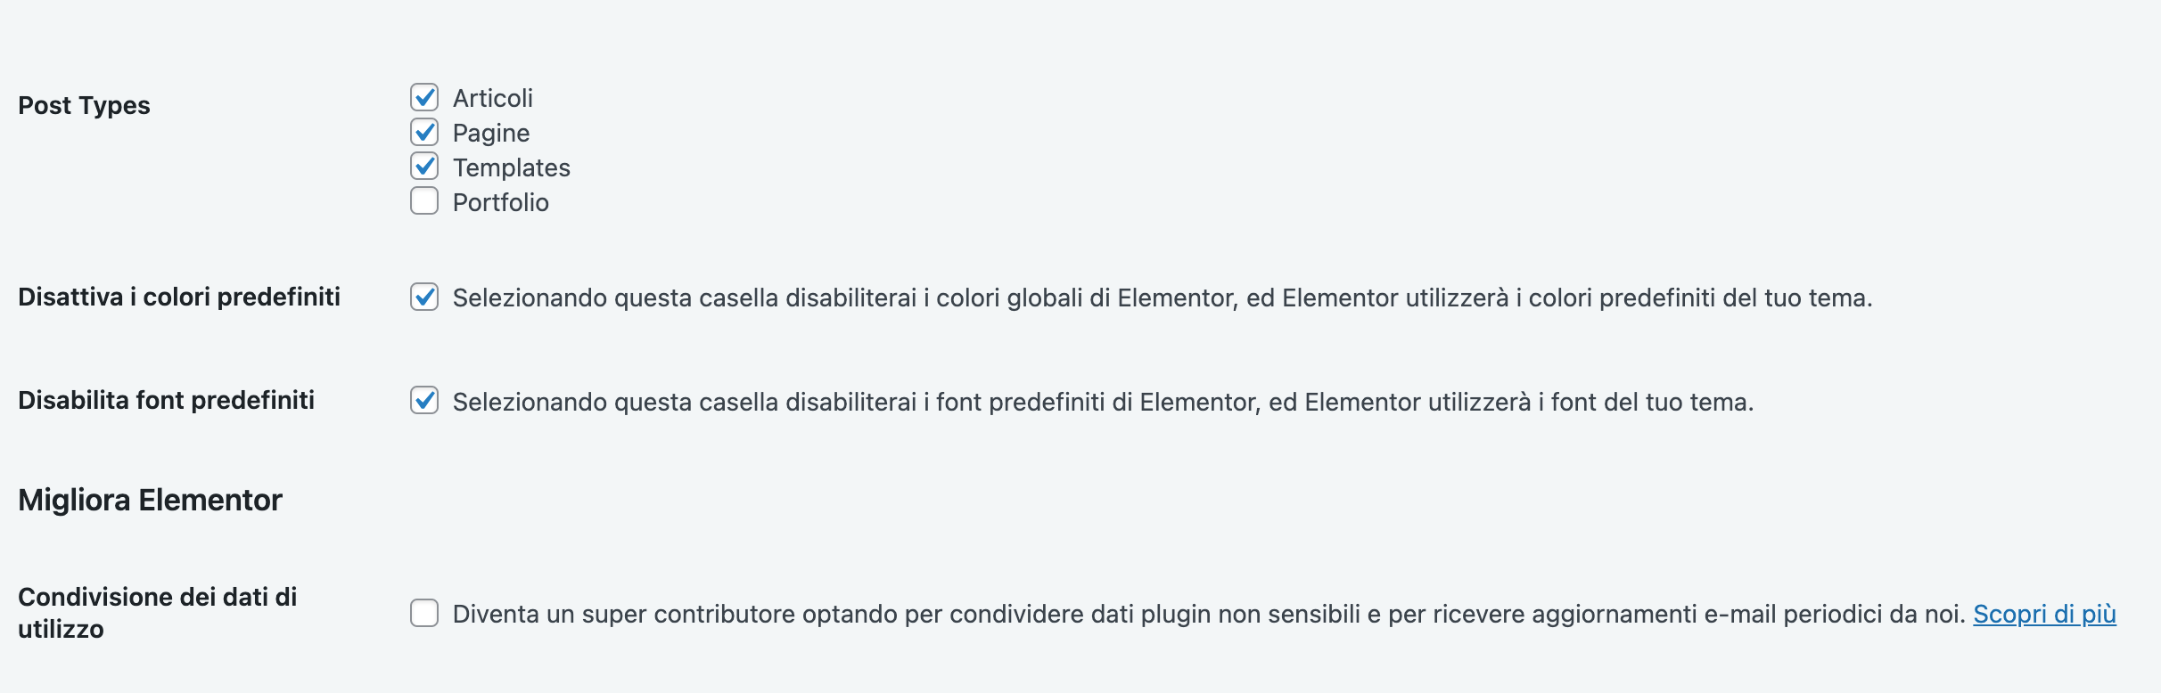Toggle the Disattiva i colori predefiniti checkbox

pyautogui.click(x=424, y=297)
